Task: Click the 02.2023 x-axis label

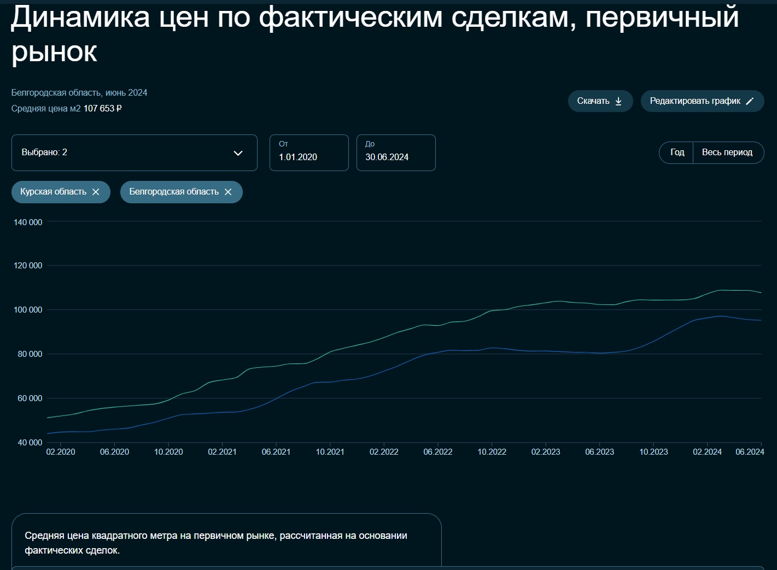Action: [x=546, y=452]
